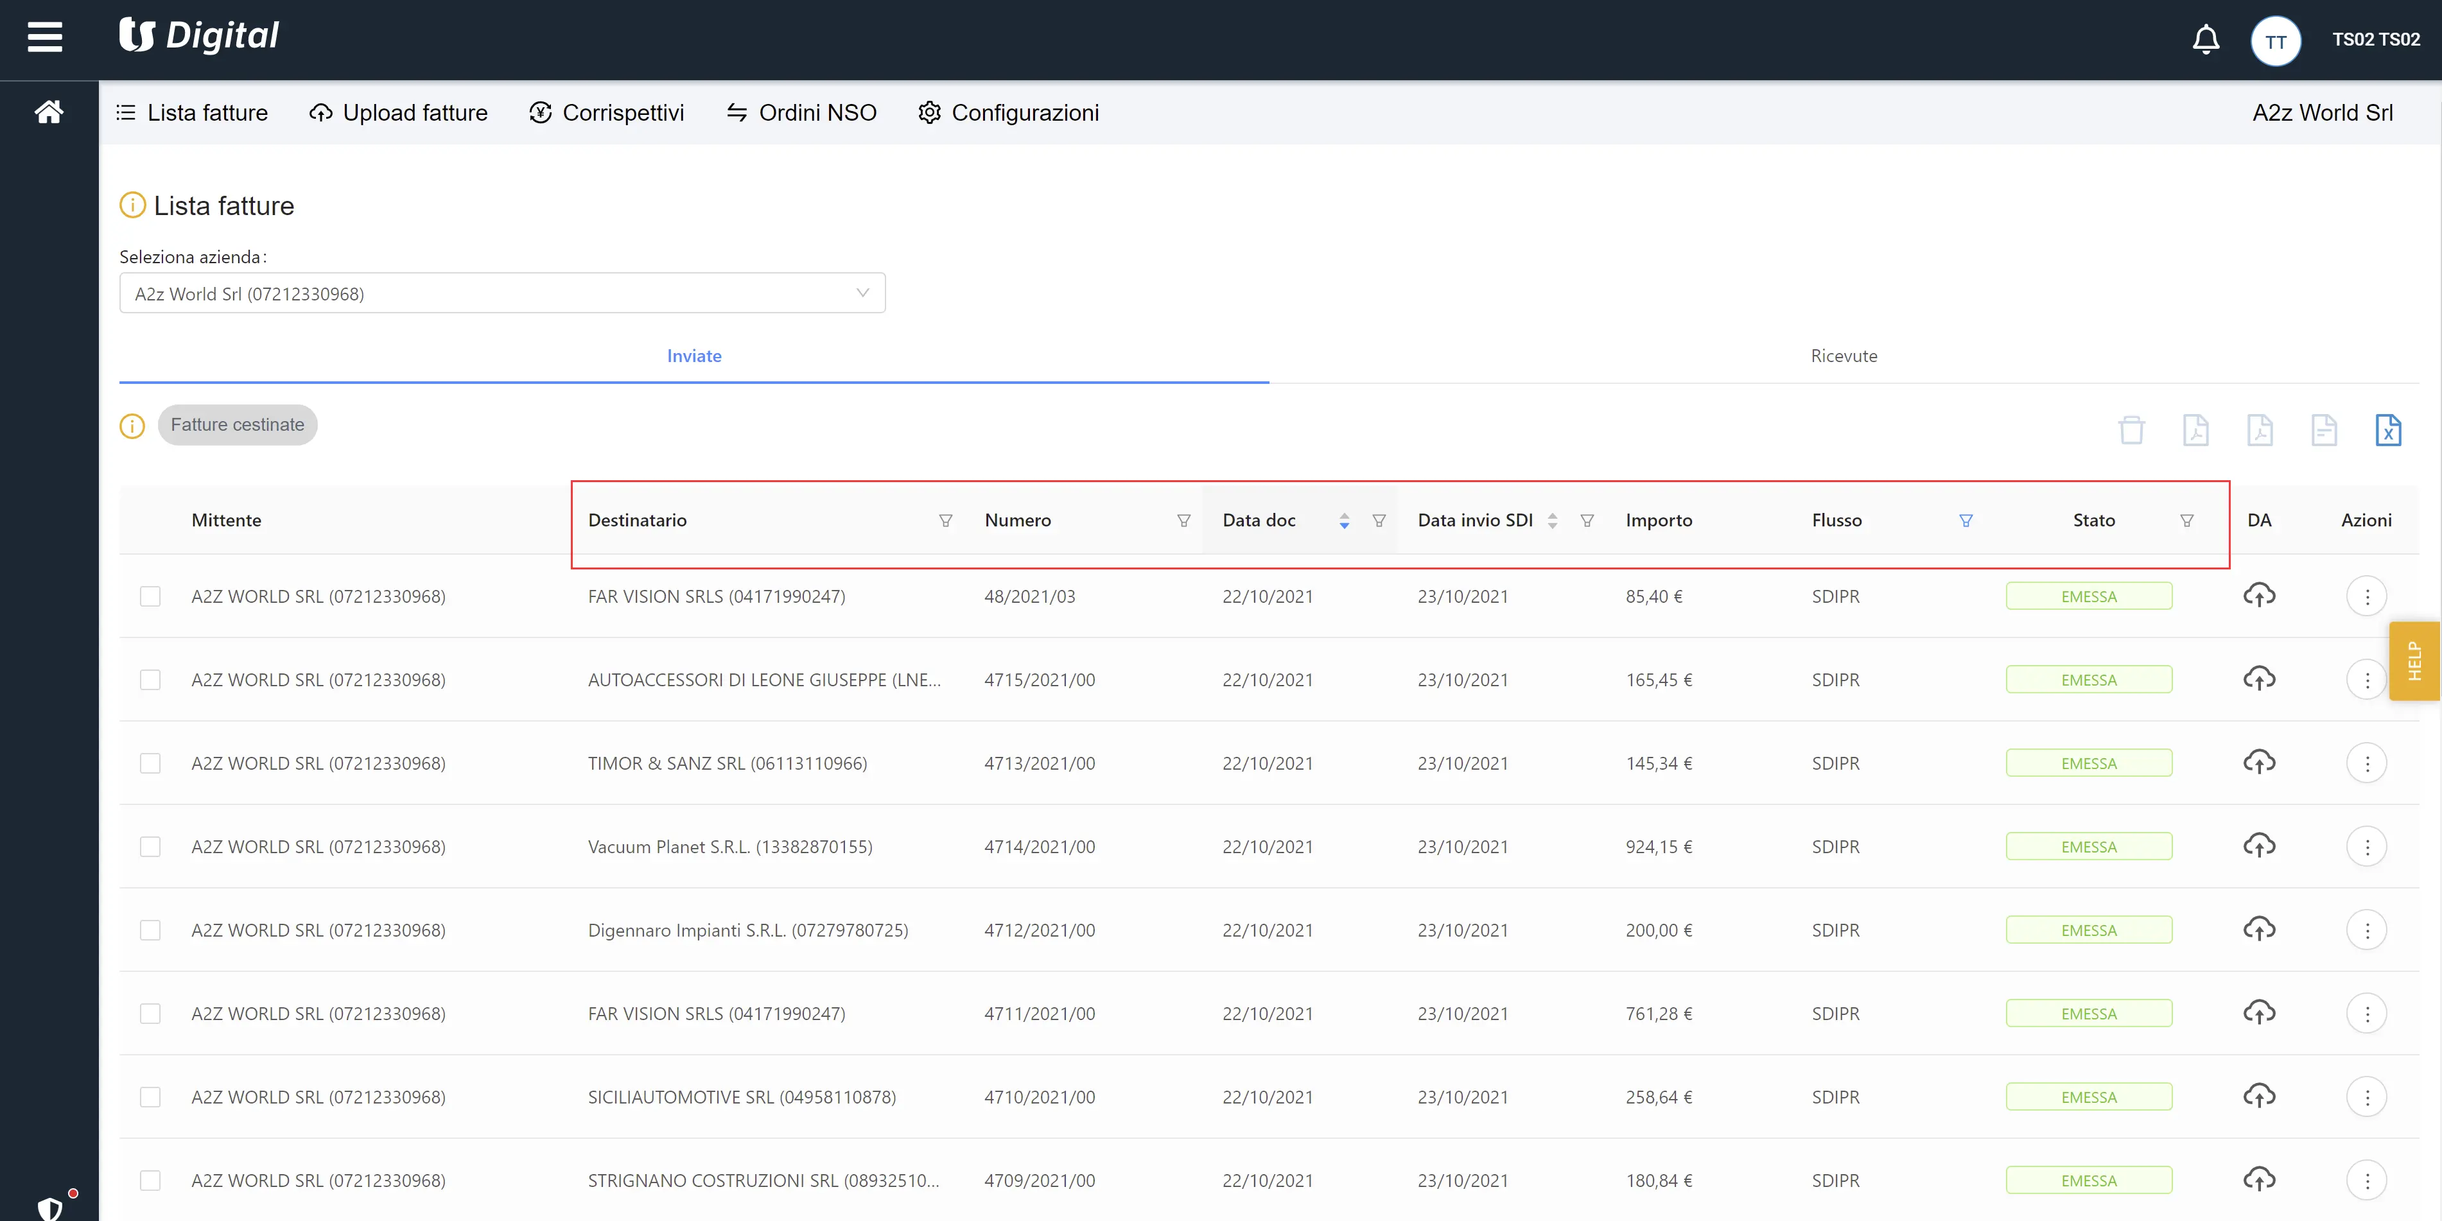
Task: Check the Vacuum Planet S.R.L. row checkbox
Action: click(150, 847)
